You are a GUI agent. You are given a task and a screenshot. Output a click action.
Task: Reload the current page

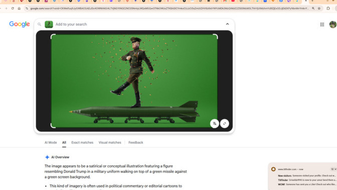point(13,9)
